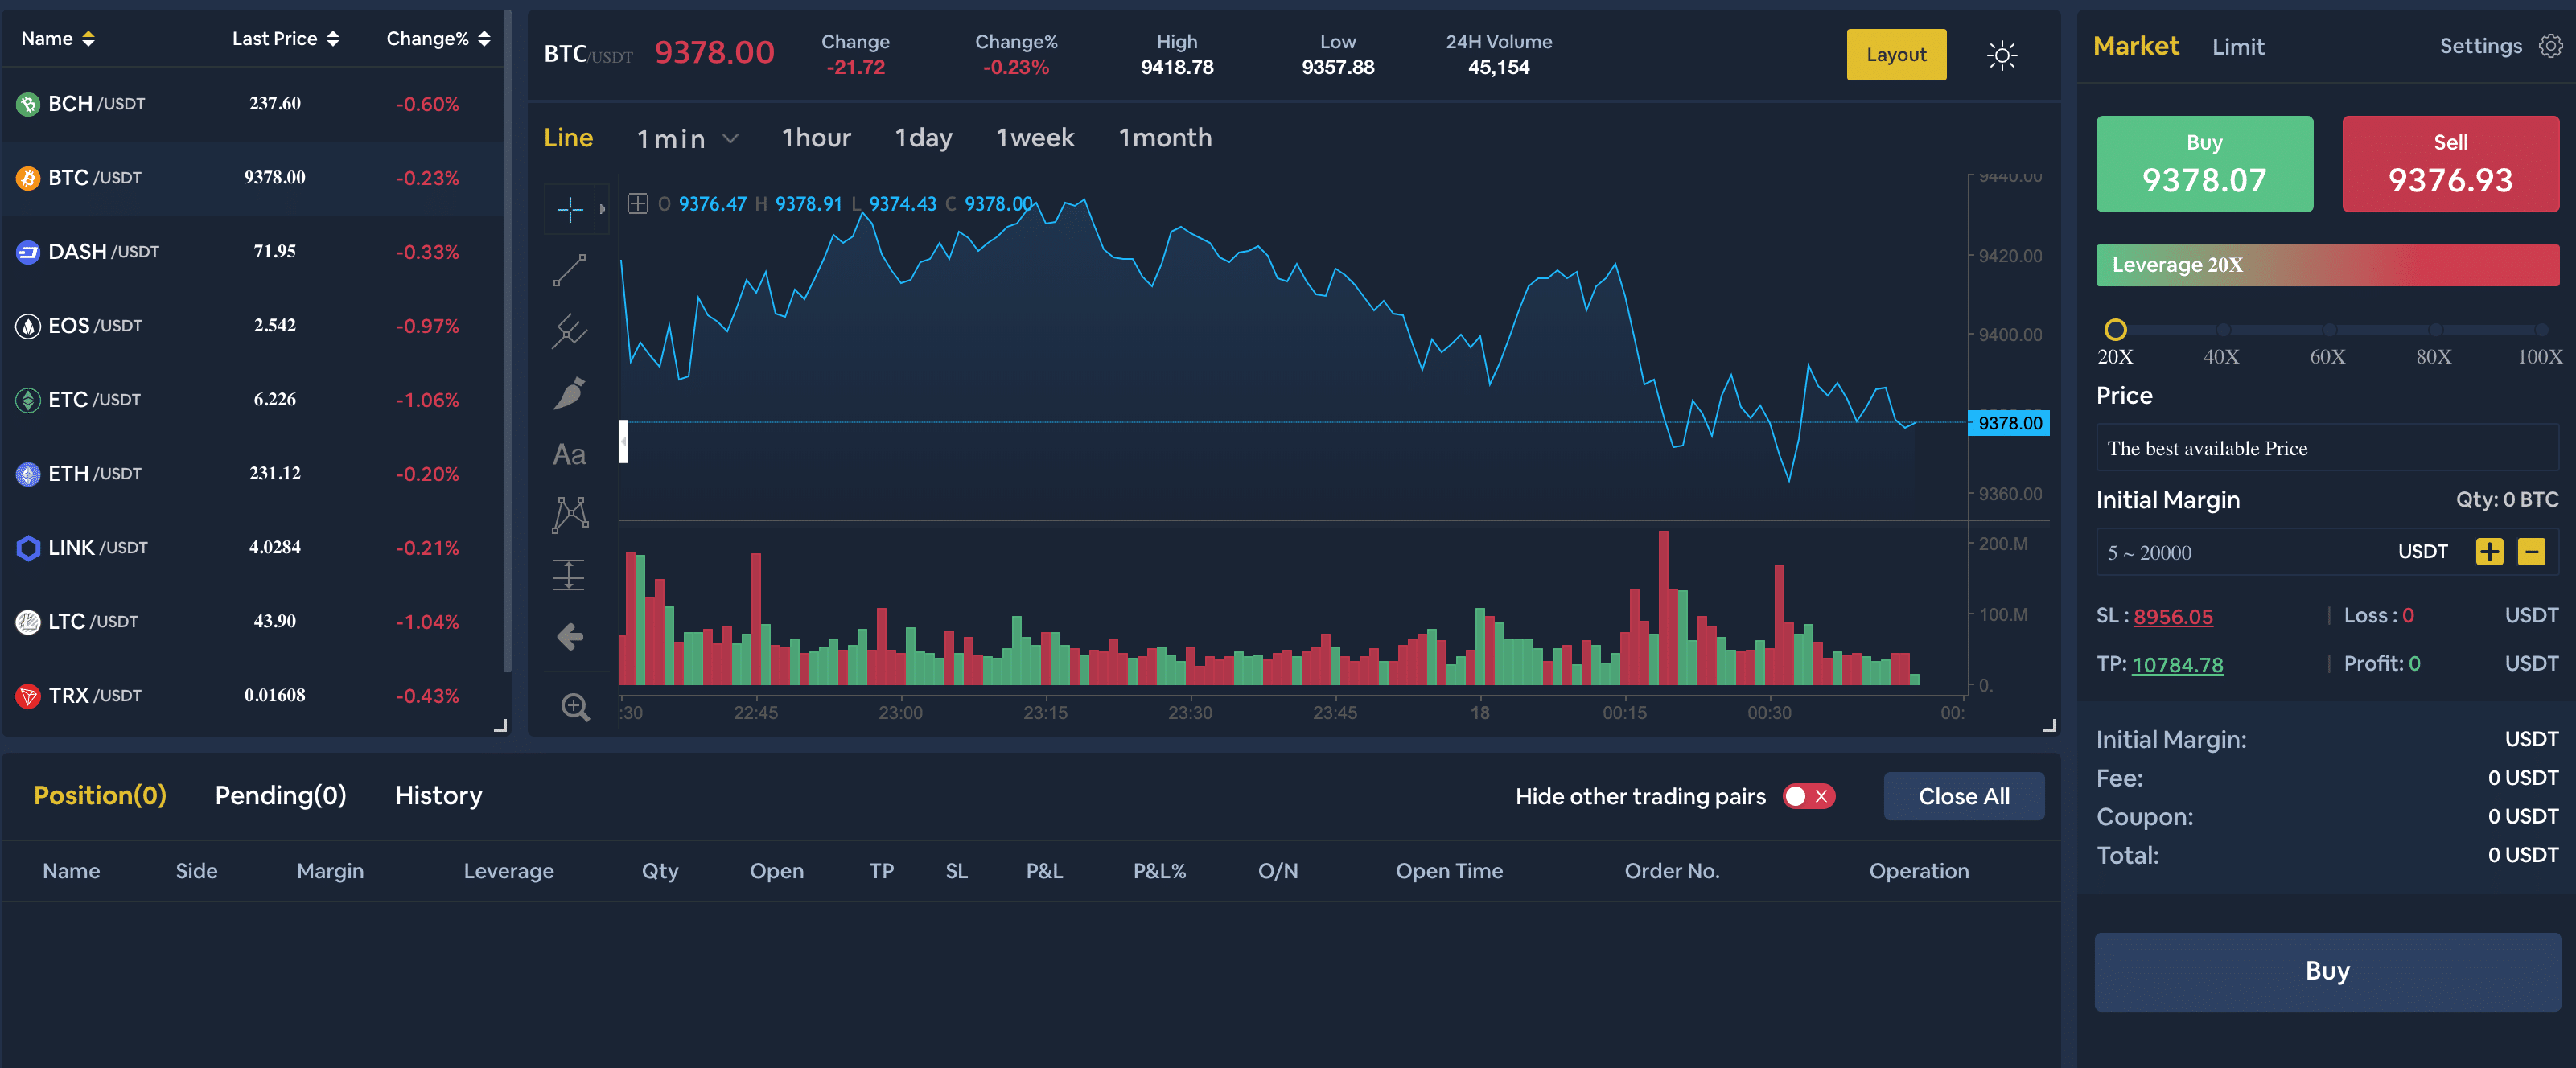The width and height of the screenshot is (2576, 1068).
Task: Select the Aa text annotation tool
Action: (x=569, y=455)
